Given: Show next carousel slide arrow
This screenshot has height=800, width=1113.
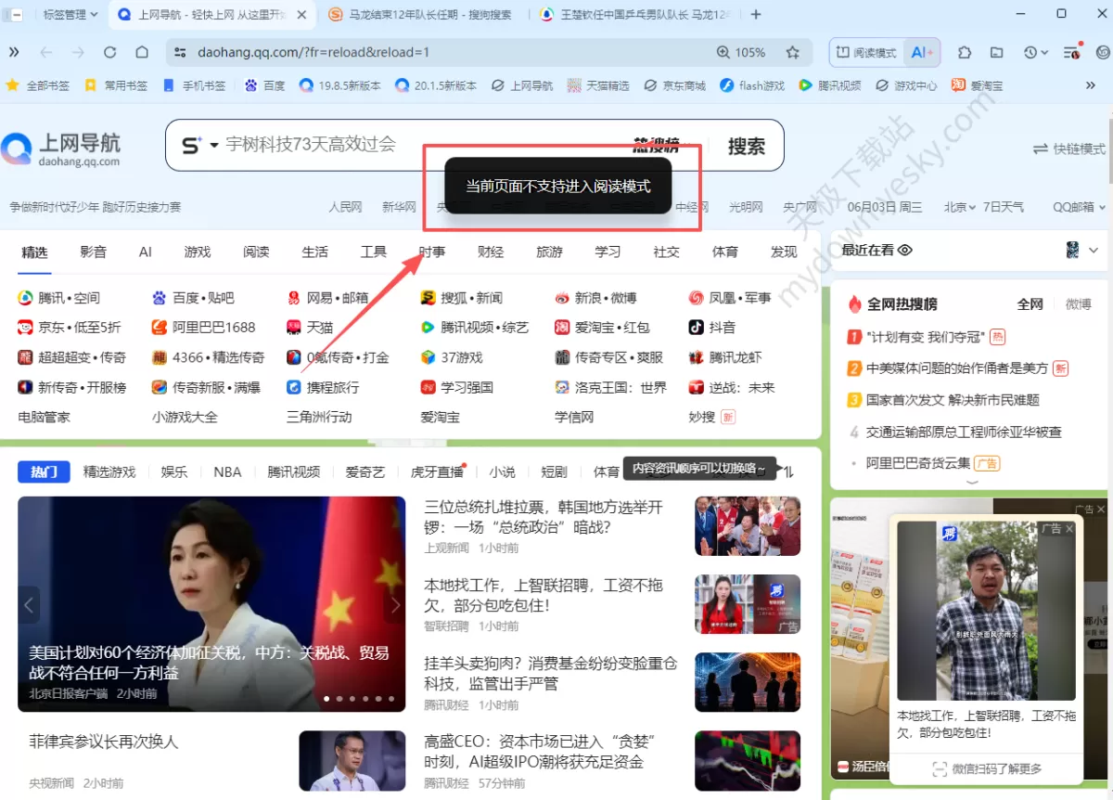Looking at the screenshot, I should (395, 605).
